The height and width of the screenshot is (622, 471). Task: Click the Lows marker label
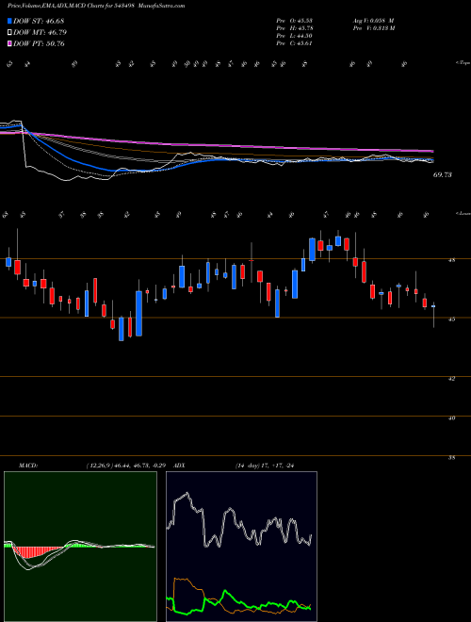point(463,213)
